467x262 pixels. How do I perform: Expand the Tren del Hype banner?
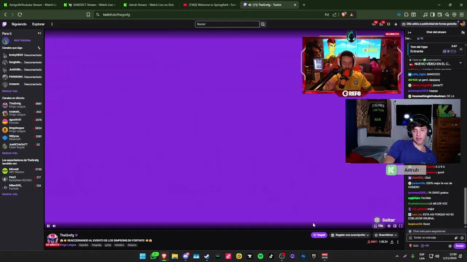coord(461,49)
